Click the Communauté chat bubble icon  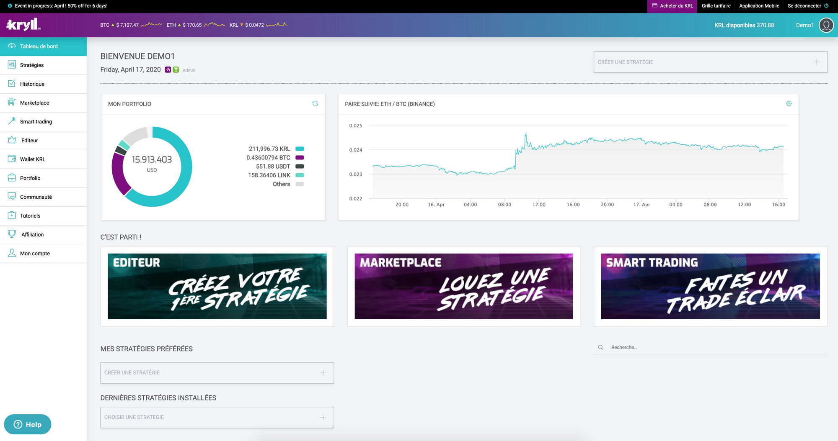[12, 197]
